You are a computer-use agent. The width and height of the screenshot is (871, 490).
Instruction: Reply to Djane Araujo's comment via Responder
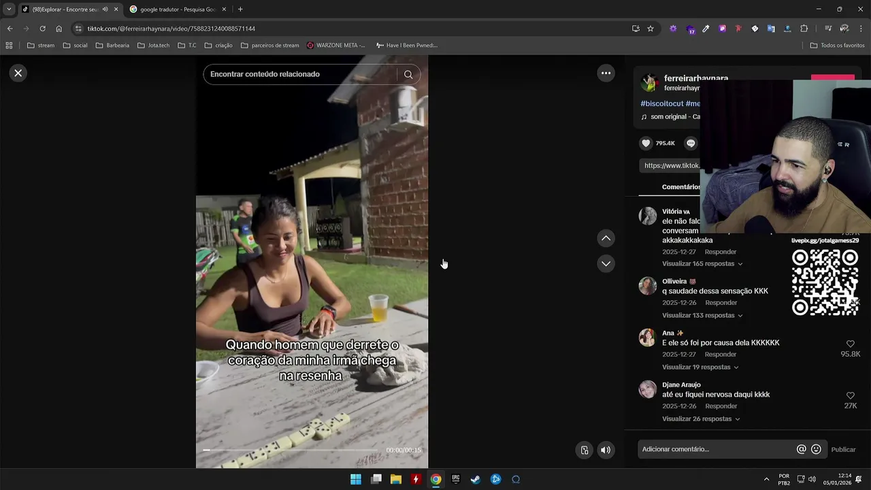pos(721,406)
